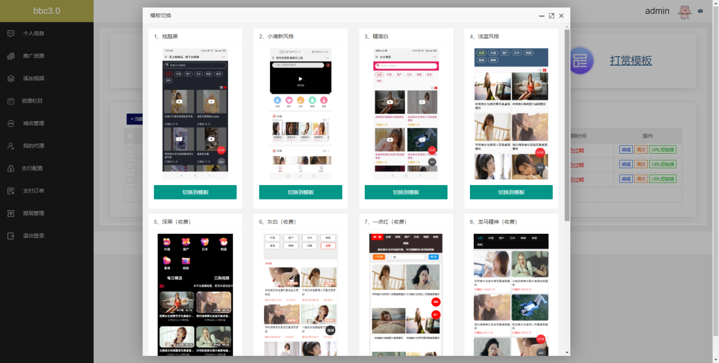Click the 浅蓝风格 template preview image
This screenshot has height=363, width=719.
click(x=511, y=114)
